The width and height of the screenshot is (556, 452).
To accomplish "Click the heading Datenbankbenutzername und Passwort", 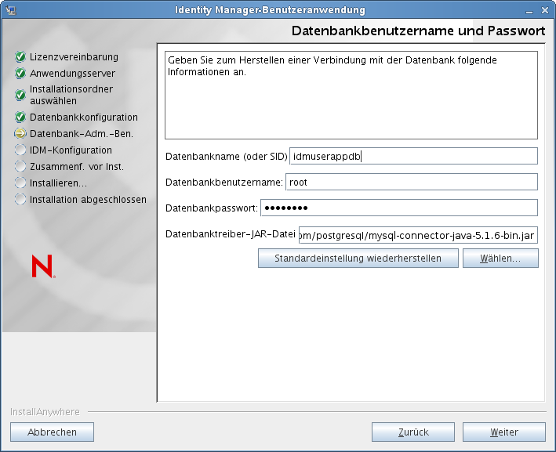I will (x=418, y=31).
